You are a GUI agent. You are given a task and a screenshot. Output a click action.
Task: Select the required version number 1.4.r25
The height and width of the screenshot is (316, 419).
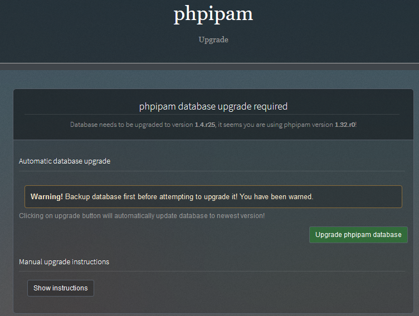(204, 125)
